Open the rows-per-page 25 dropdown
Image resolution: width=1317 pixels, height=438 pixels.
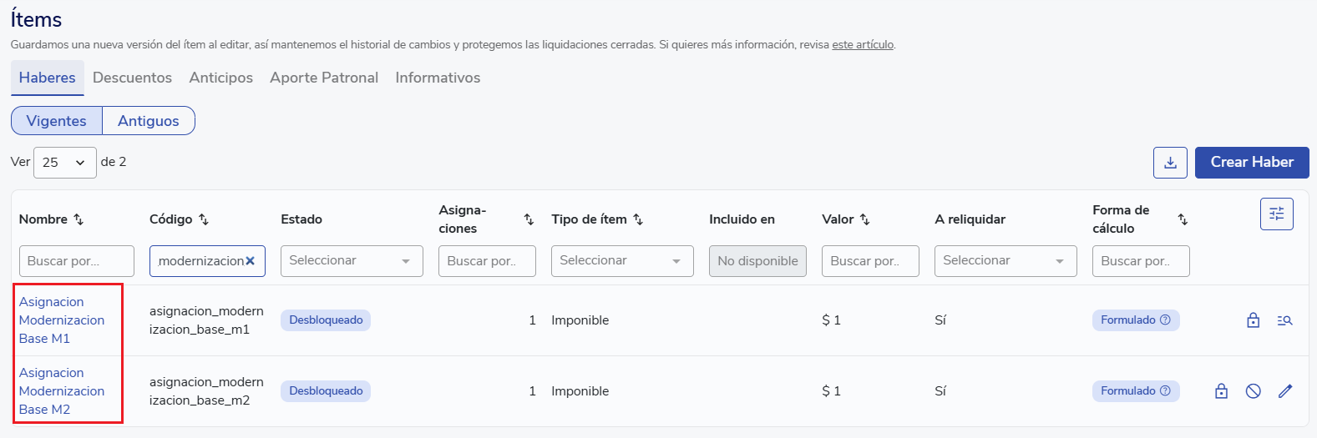coord(64,163)
